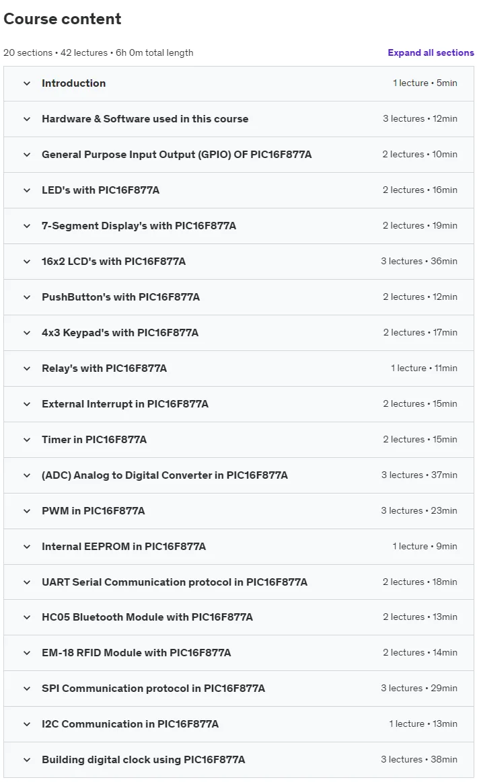
Task: Expand HC05 Bluetooth Module chevron
Action: point(27,617)
